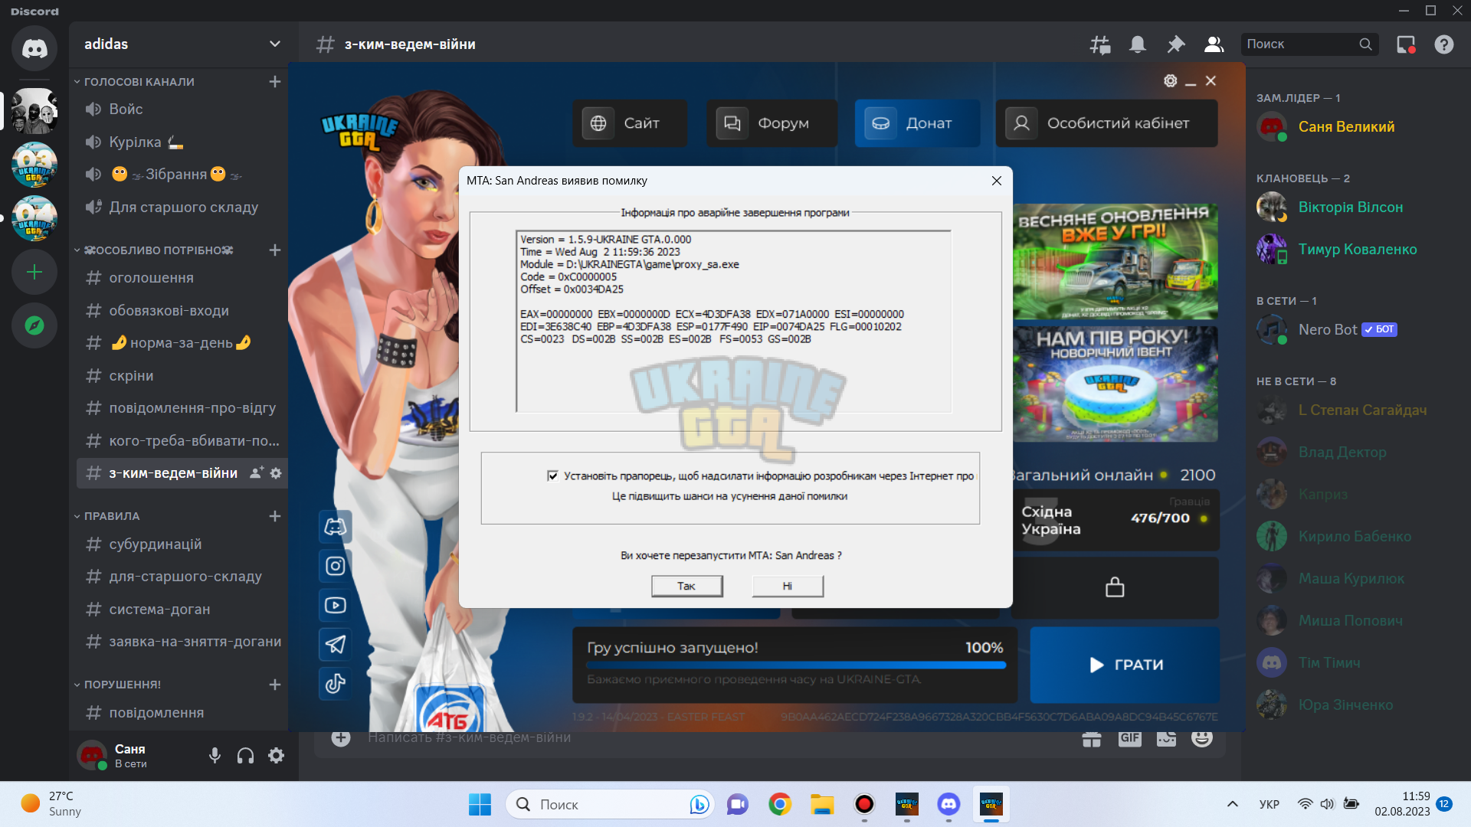Open Telegram link in launcher sidebar
Screen dimensions: 1471x827
click(336, 644)
